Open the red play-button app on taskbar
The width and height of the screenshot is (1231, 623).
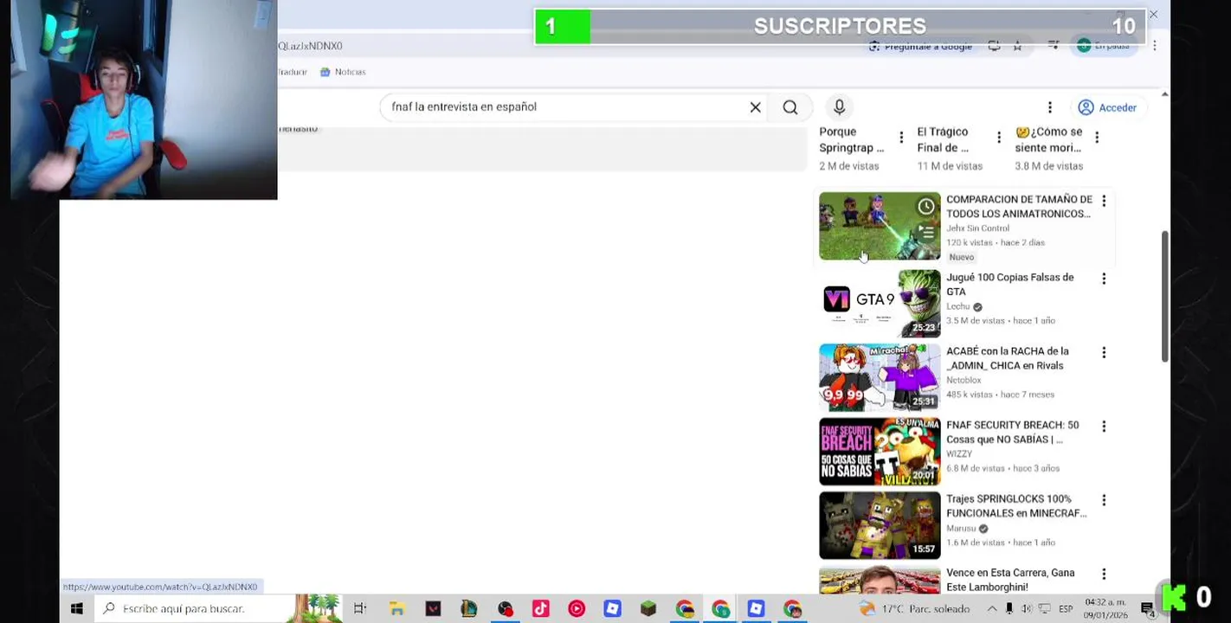coord(577,609)
